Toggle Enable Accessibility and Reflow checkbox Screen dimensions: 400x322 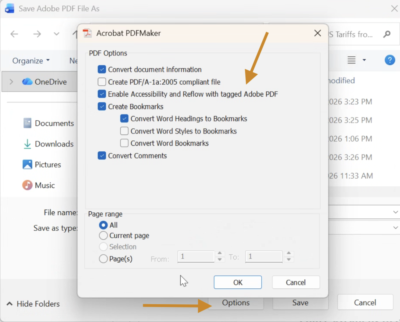[102, 94]
